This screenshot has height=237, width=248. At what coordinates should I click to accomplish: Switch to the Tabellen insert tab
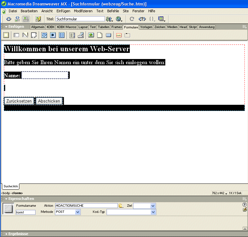[104, 27]
